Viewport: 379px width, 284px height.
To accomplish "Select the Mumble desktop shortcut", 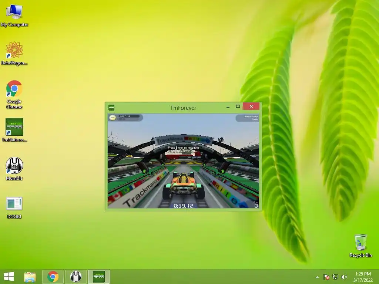I will click(x=14, y=169).
